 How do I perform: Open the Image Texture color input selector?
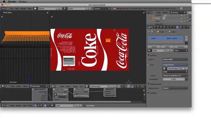tap(175, 65)
